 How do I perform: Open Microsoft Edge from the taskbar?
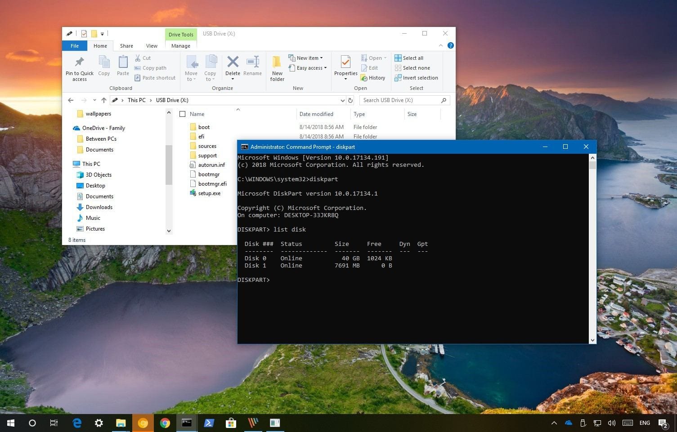[77, 423]
